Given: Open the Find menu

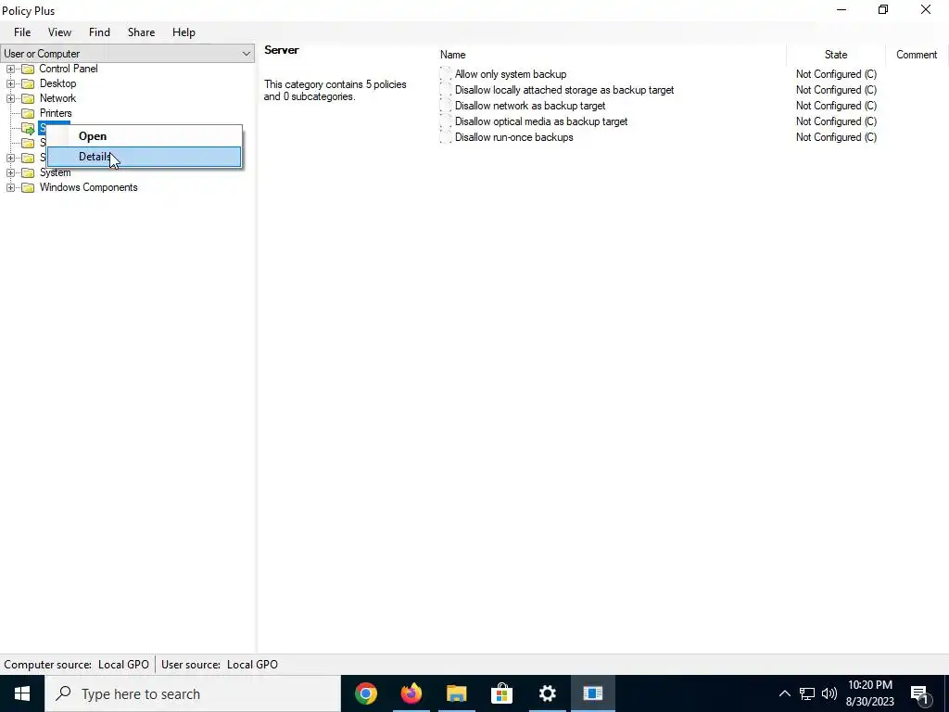Looking at the screenshot, I should [99, 32].
